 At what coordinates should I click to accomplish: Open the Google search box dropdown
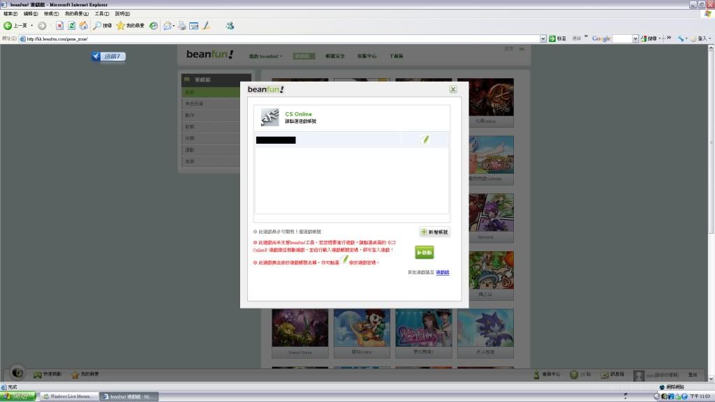coord(635,39)
